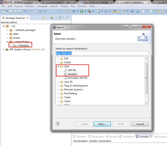Open the Refactor menu
The width and height of the screenshot is (167, 146).
pos(30,6)
